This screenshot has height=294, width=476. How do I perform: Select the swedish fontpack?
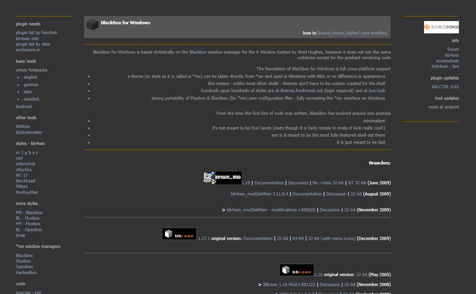click(x=31, y=99)
